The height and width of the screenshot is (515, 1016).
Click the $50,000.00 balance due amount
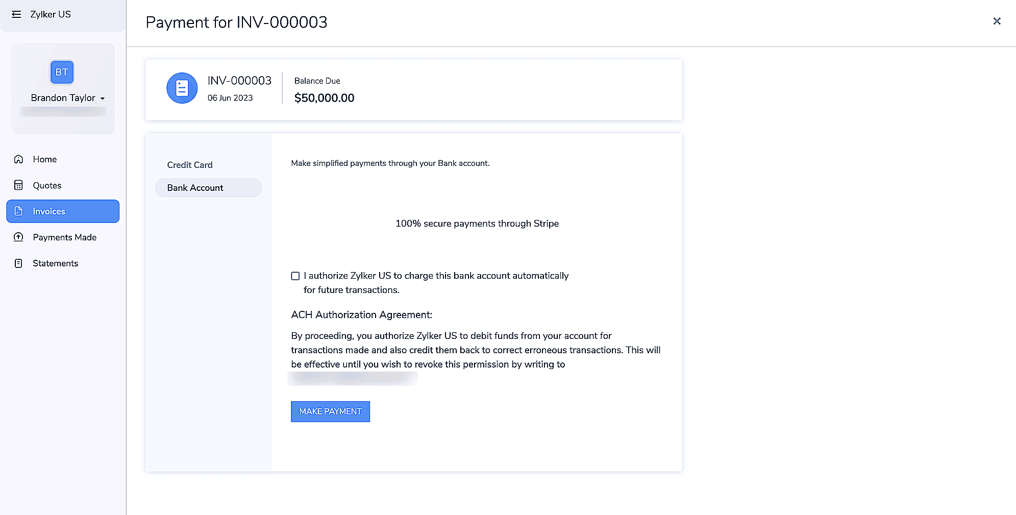click(324, 98)
